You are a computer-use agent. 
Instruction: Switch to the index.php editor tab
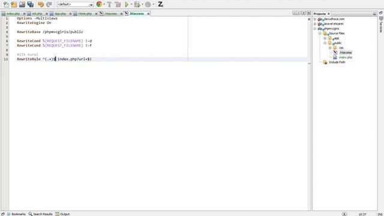point(13,14)
